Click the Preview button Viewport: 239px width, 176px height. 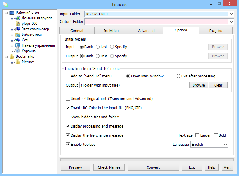(x=76, y=167)
